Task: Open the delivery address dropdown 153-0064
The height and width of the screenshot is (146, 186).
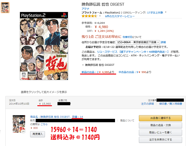Action: coord(138,42)
